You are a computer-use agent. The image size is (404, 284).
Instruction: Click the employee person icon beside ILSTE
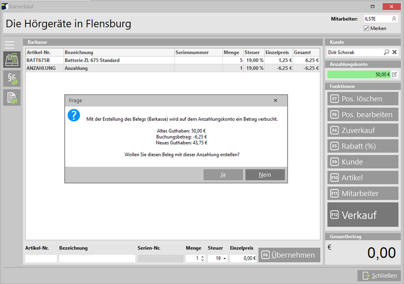pyautogui.click(x=394, y=19)
